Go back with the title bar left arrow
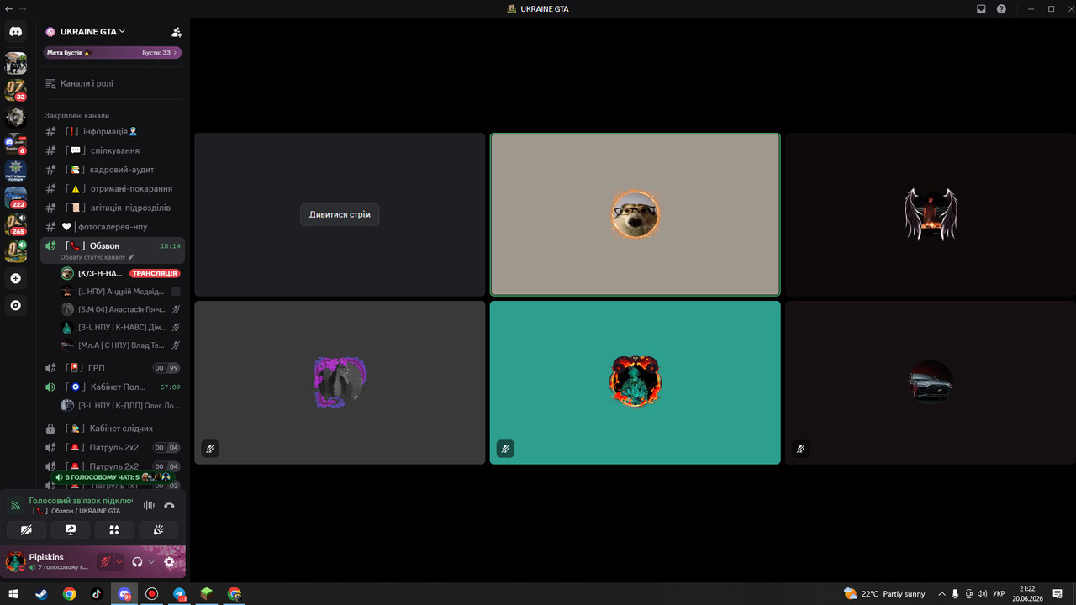 (x=9, y=9)
